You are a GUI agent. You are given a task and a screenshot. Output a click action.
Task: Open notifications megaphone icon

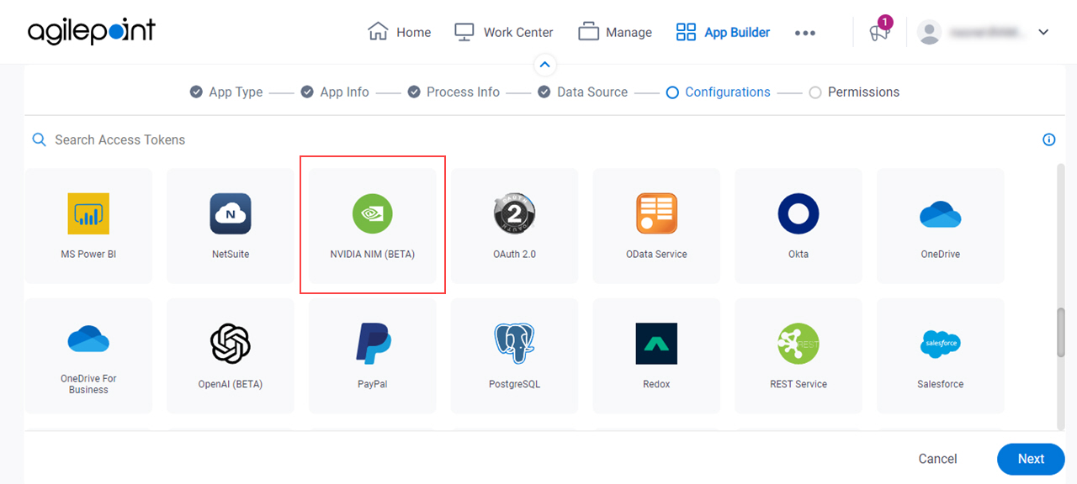coord(879,33)
